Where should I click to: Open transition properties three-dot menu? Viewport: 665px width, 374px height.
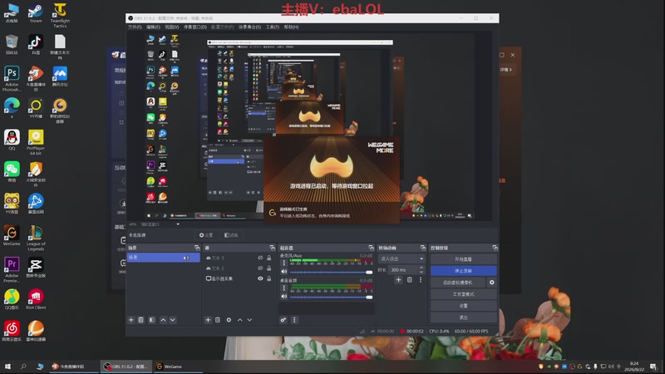click(x=421, y=280)
